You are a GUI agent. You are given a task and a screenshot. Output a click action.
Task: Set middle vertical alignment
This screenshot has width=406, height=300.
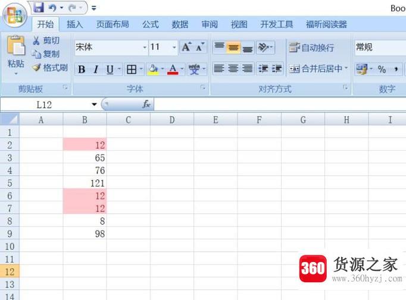tap(233, 48)
